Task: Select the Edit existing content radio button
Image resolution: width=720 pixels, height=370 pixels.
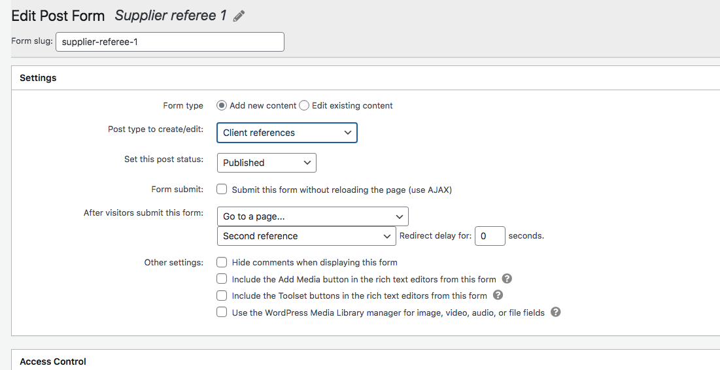Action: [x=304, y=106]
